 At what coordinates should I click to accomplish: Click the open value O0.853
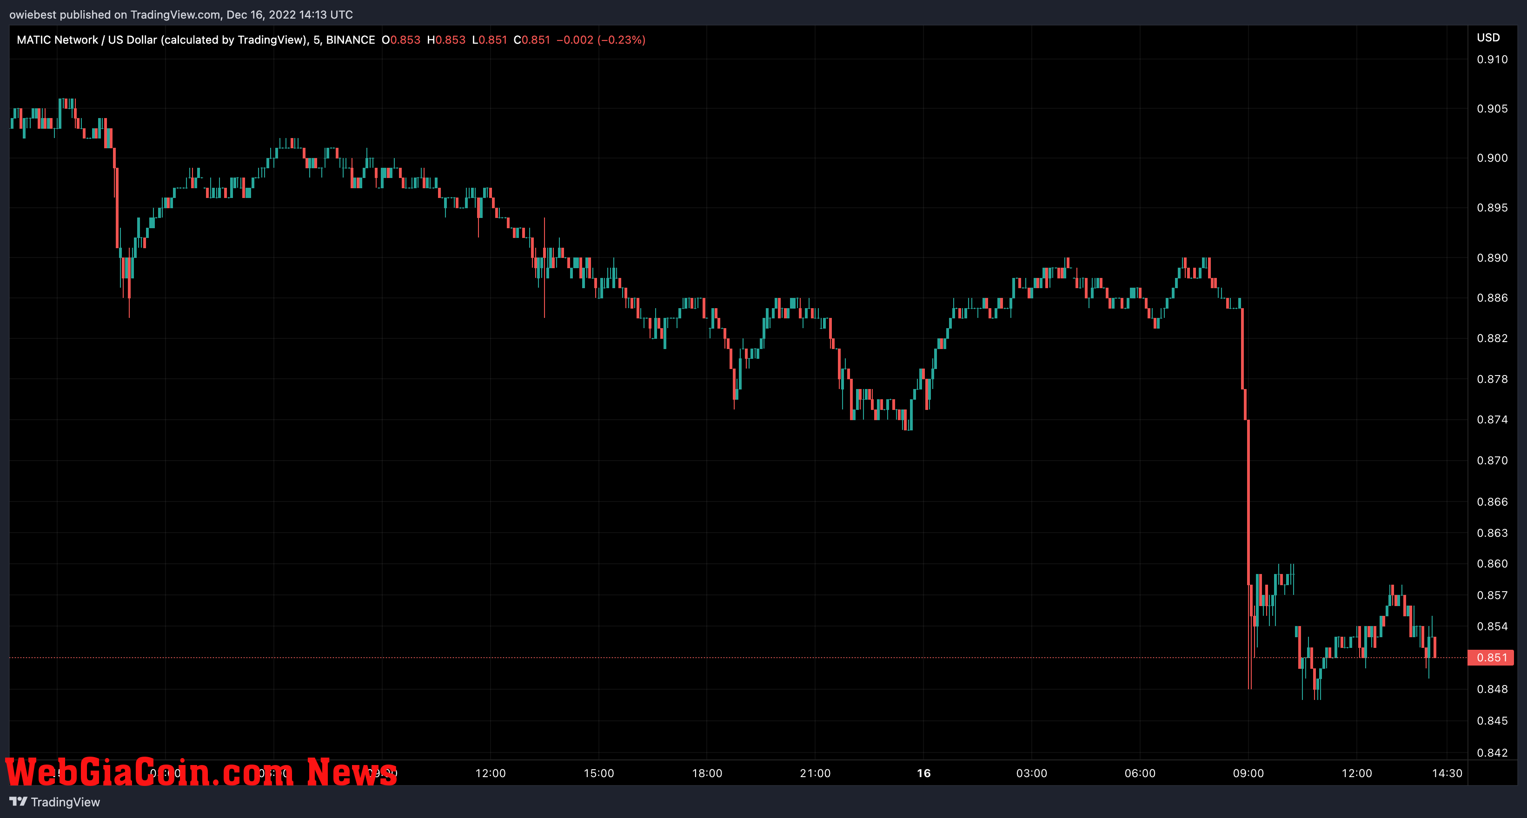(401, 40)
